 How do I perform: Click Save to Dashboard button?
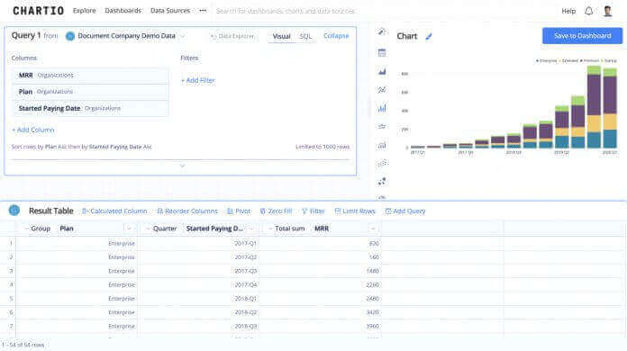pyautogui.click(x=582, y=36)
